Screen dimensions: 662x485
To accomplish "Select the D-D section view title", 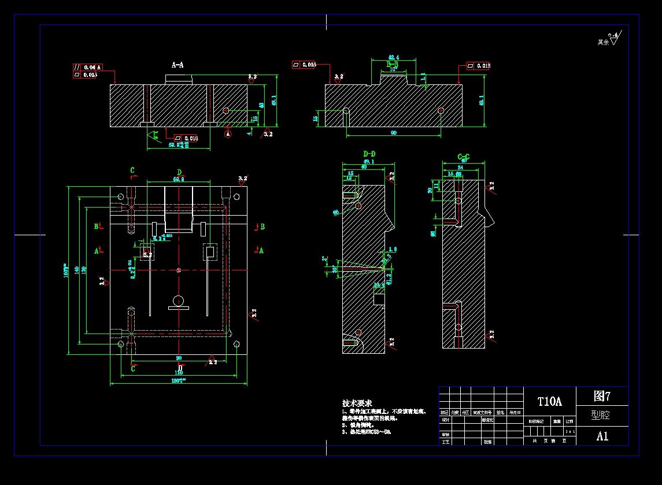I will tap(369, 154).
